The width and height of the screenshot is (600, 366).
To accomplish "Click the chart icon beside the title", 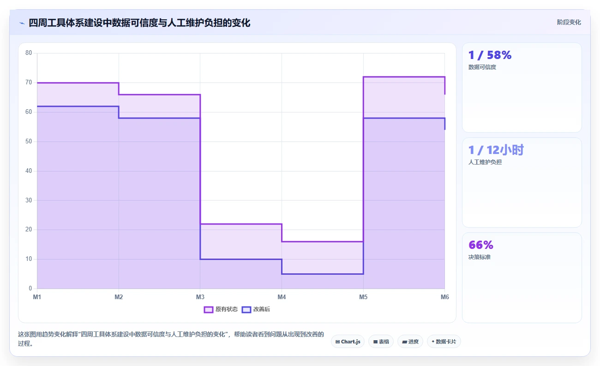I will (x=22, y=23).
